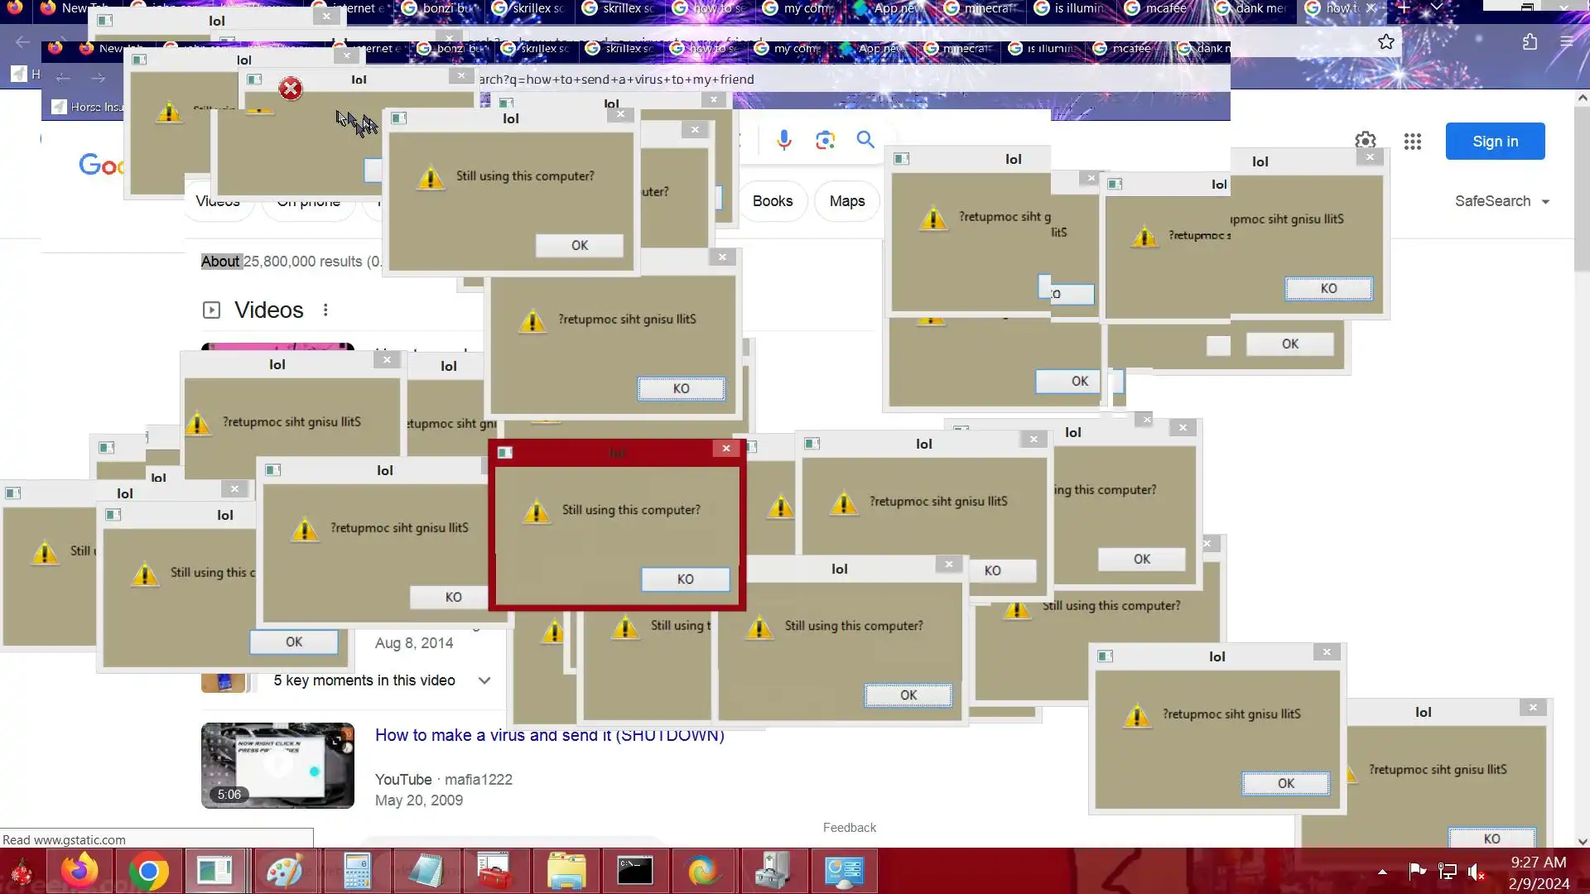This screenshot has height=894, width=1590.
Task: Open Command Prompt taskbar icon
Action: (635, 872)
